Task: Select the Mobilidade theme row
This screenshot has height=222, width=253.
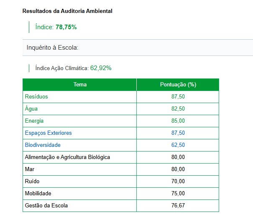Action: click(x=38, y=193)
